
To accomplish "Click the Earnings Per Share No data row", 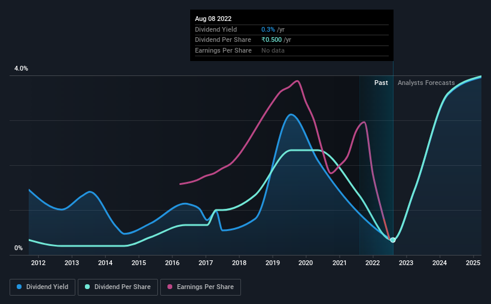I will pos(291,50).
